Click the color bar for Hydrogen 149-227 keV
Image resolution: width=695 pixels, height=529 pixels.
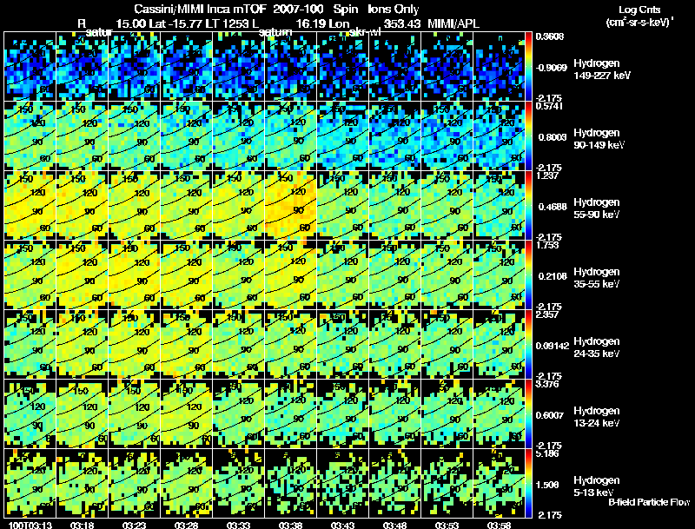point(528,67)
